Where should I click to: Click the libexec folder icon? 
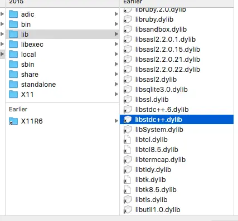click(x=13, y=45)
